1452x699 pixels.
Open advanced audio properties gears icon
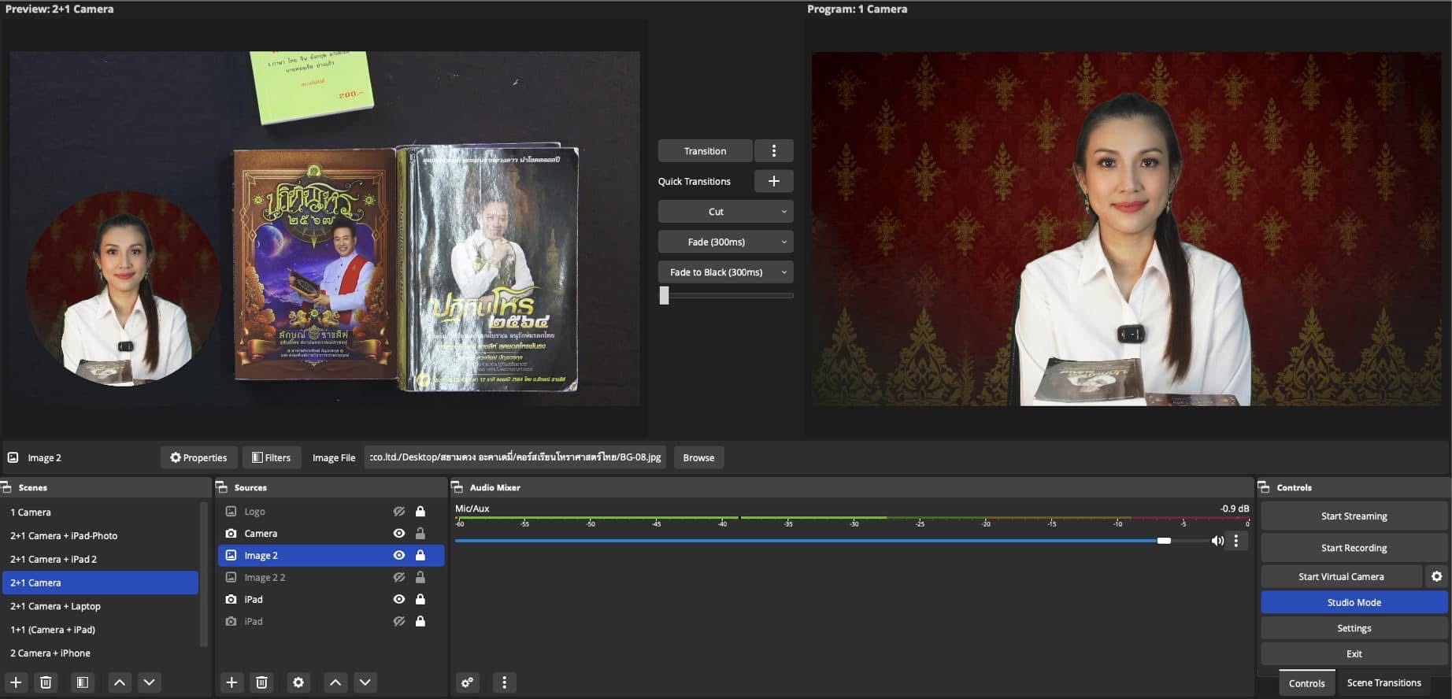(x=468, y=682)
